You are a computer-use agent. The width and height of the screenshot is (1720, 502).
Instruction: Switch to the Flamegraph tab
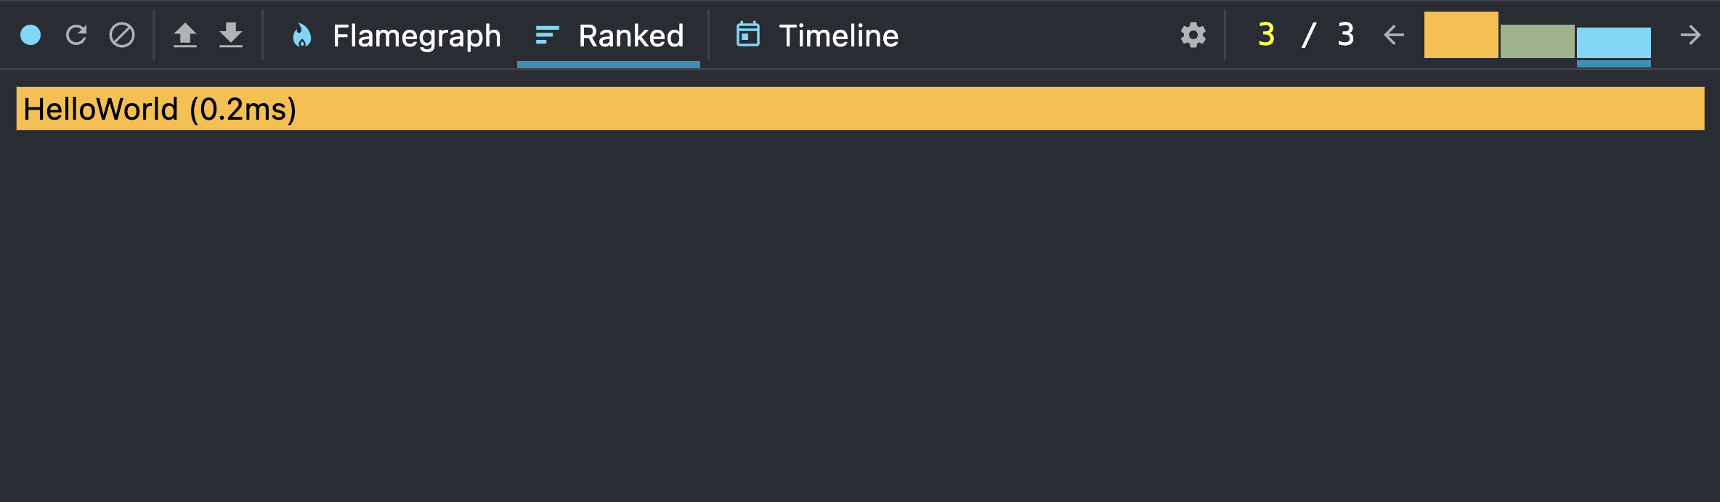click(416, 36)
